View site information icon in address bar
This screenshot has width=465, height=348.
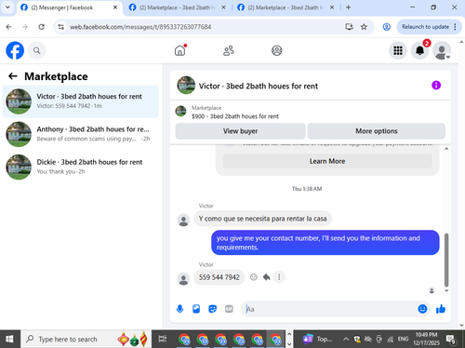pos(61,27)
